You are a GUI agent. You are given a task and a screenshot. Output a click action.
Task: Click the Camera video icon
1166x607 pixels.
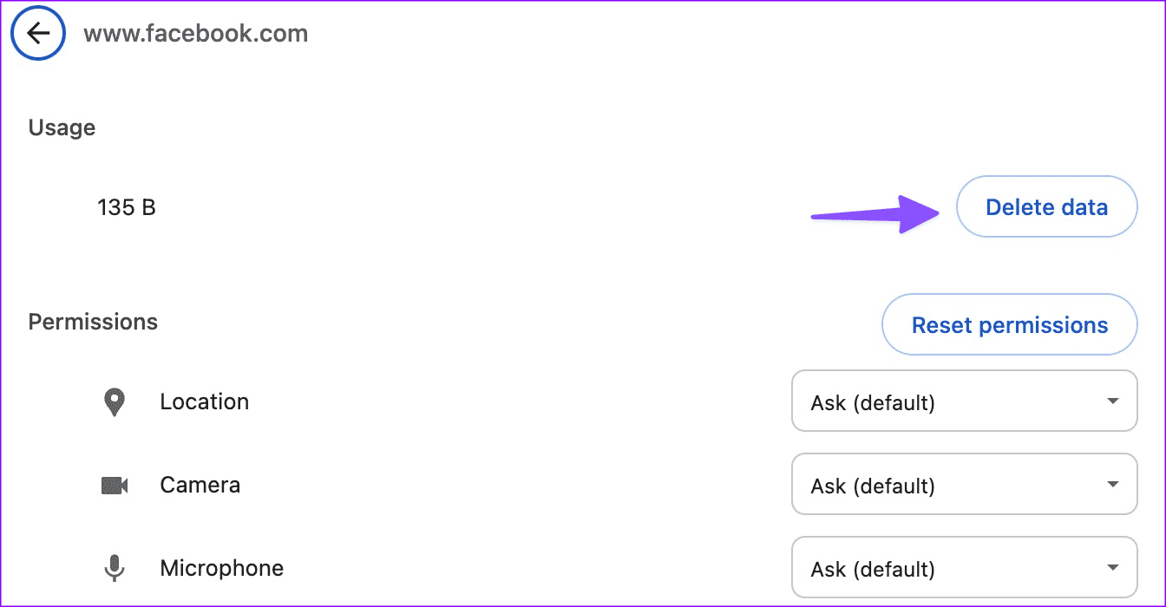click(x=115, y=486)
